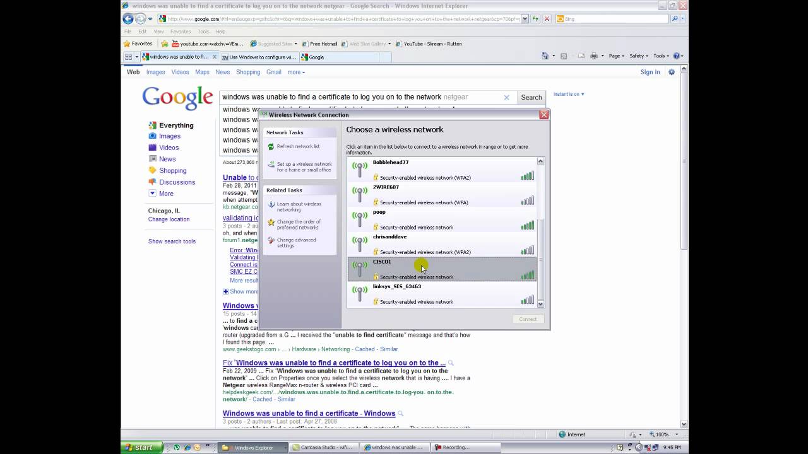Click the Recording taskbar item
The width and height of the screenshot is (808, 454).
(x=466, y=448)
